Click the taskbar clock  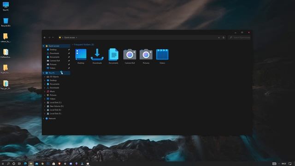[x=284, y=164]
